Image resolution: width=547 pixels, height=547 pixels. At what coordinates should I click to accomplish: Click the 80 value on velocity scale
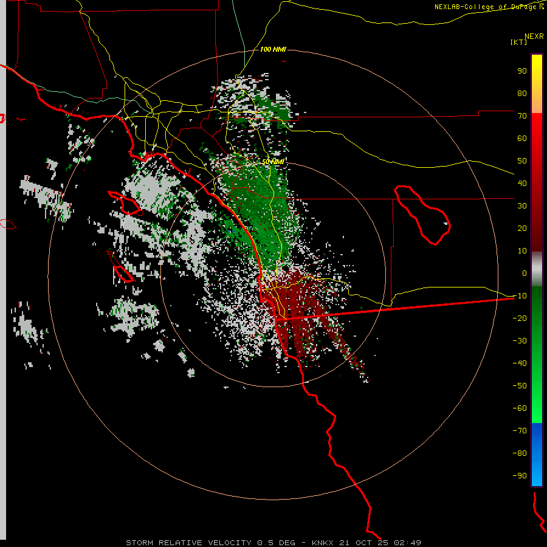(522, 94)
